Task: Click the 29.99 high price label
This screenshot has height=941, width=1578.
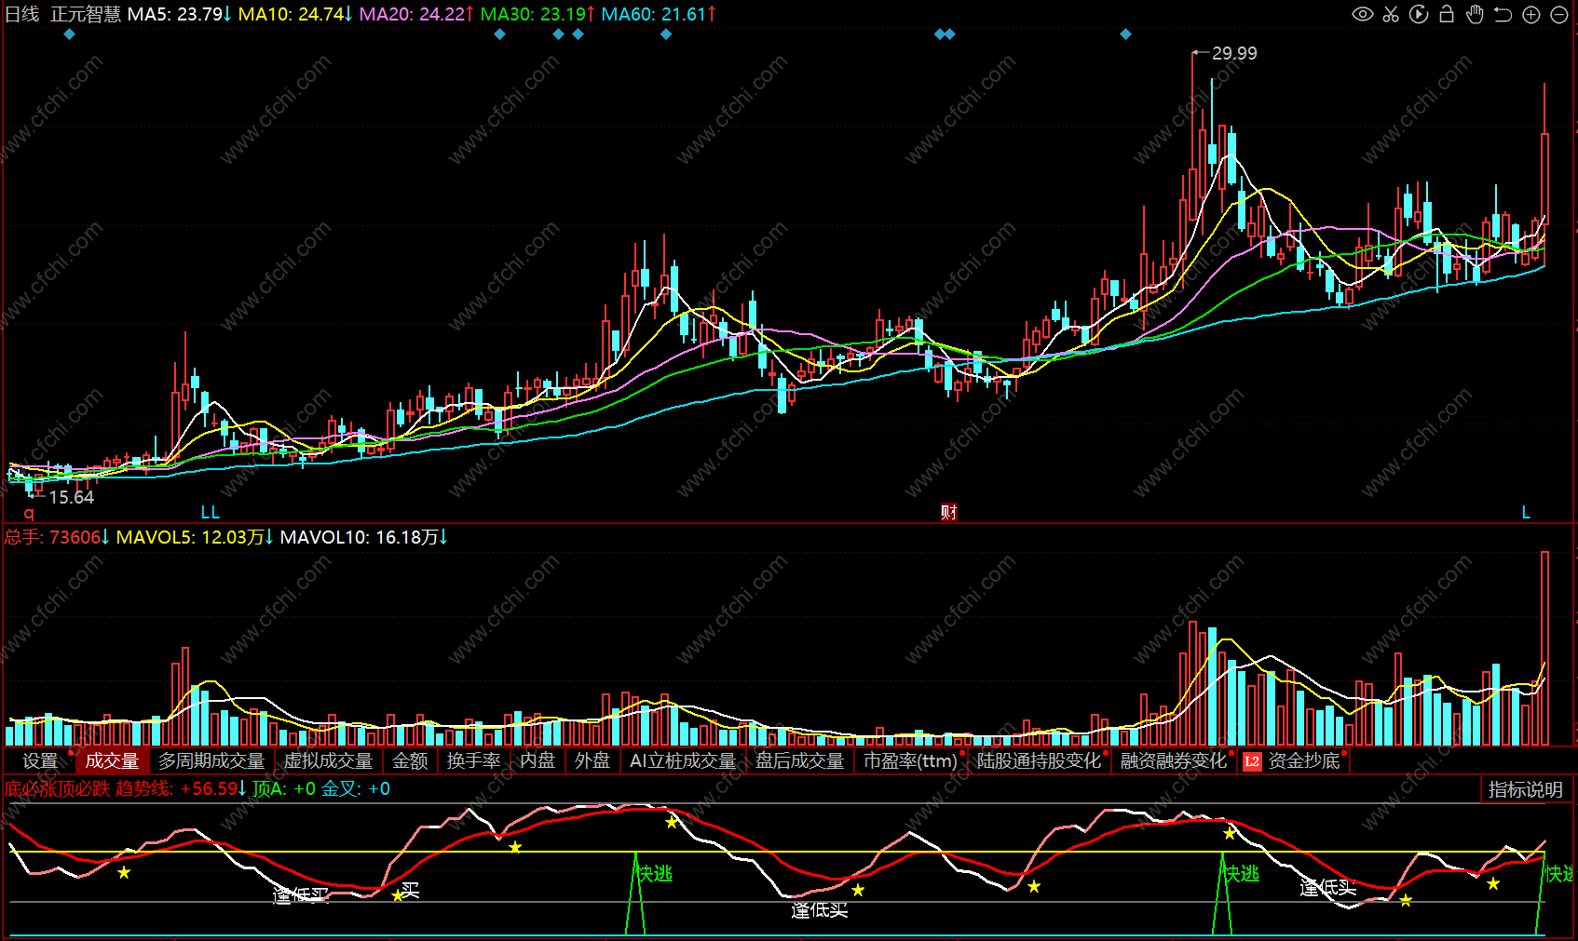Action: click(x=1234, y=53)
